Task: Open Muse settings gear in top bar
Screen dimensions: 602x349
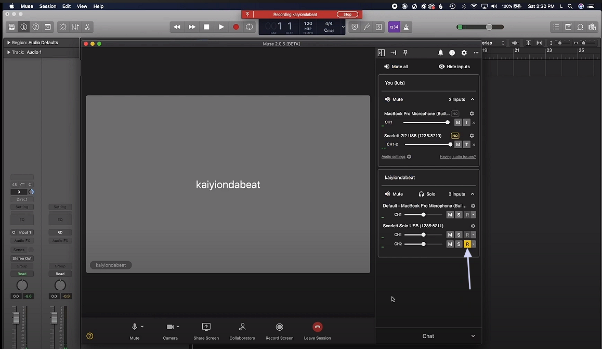Action: pos(464,53)
